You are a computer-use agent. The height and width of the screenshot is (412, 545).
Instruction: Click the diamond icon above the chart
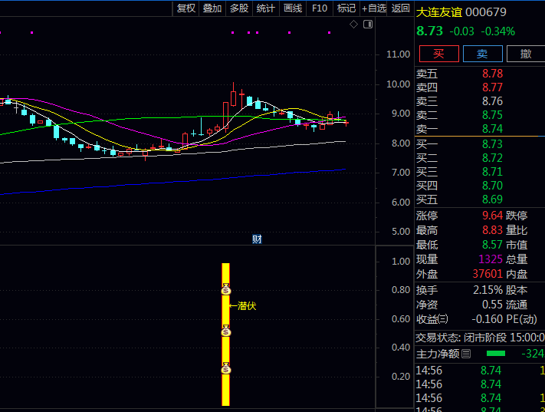353,25
